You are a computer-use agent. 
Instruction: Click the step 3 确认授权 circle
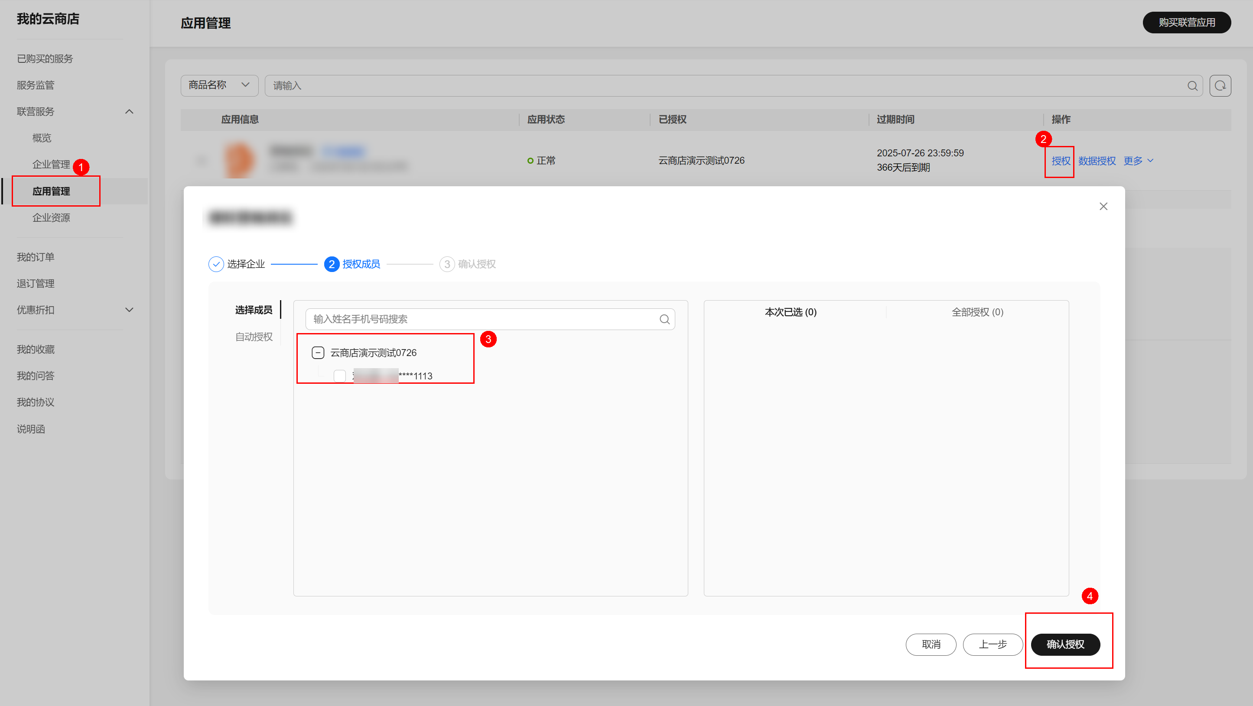(x=446, y=264)
